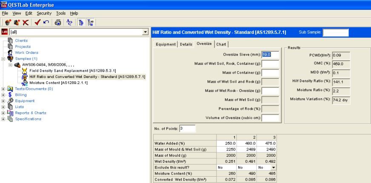Click the Work Orders icon in tree
Image resolution: width=371 pixels, height=183 pixels.
click(x=10, y=53)
